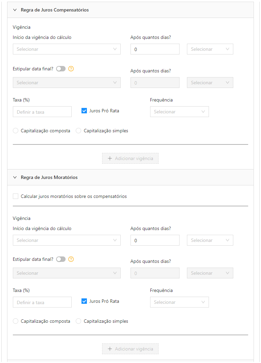Viewport: 261px width, 363px height.
Task: Collapse Regra de Juros Moratórios chevron
Action: [x=15, y=177]
